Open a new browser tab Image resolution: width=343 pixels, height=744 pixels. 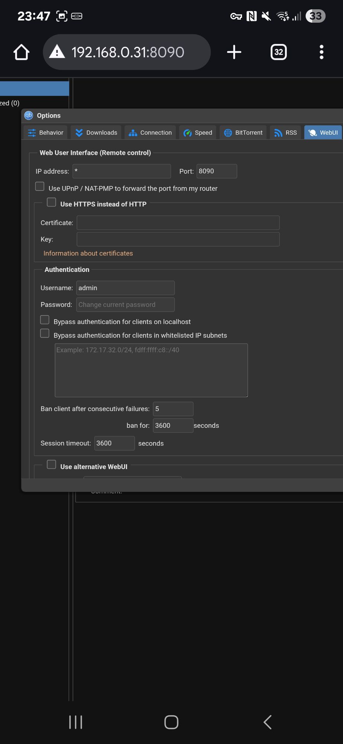(x=234, y=52)
